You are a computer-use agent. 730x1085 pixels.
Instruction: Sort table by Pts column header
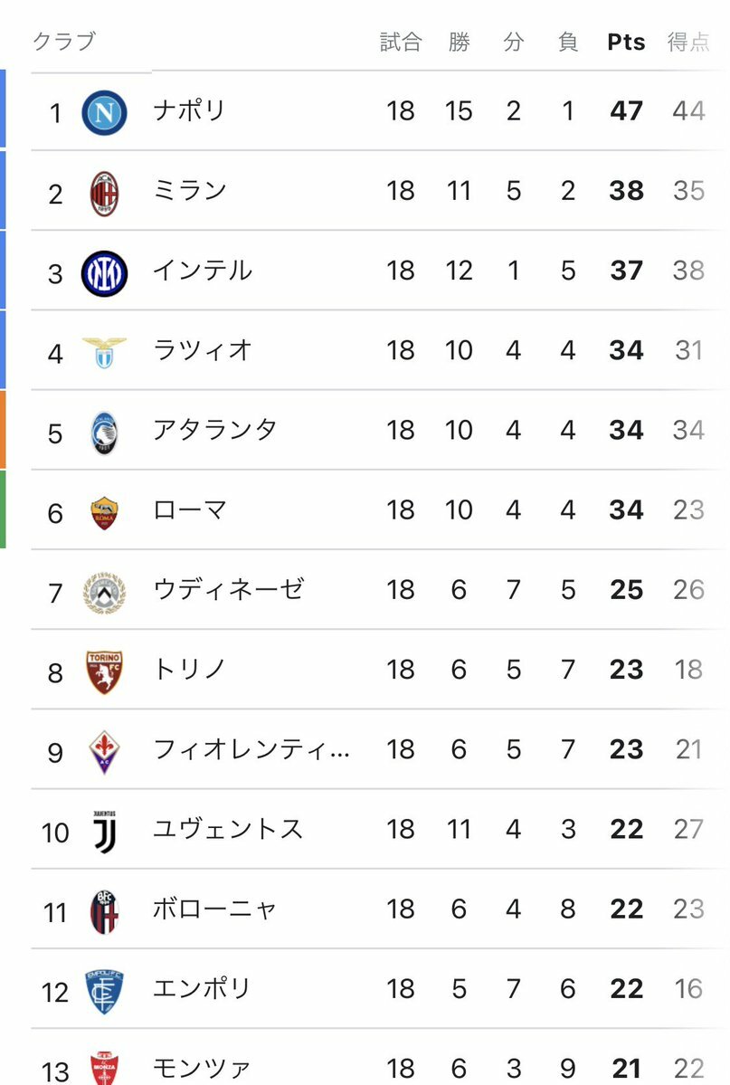(x=626, y=43)
